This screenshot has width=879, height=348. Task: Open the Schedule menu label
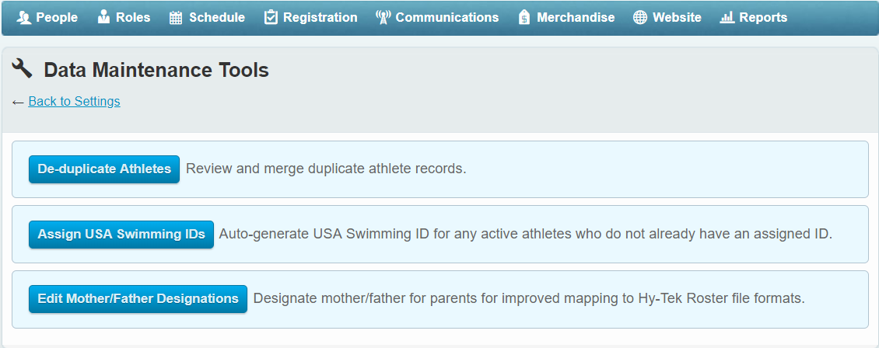(x=217, y=17)
